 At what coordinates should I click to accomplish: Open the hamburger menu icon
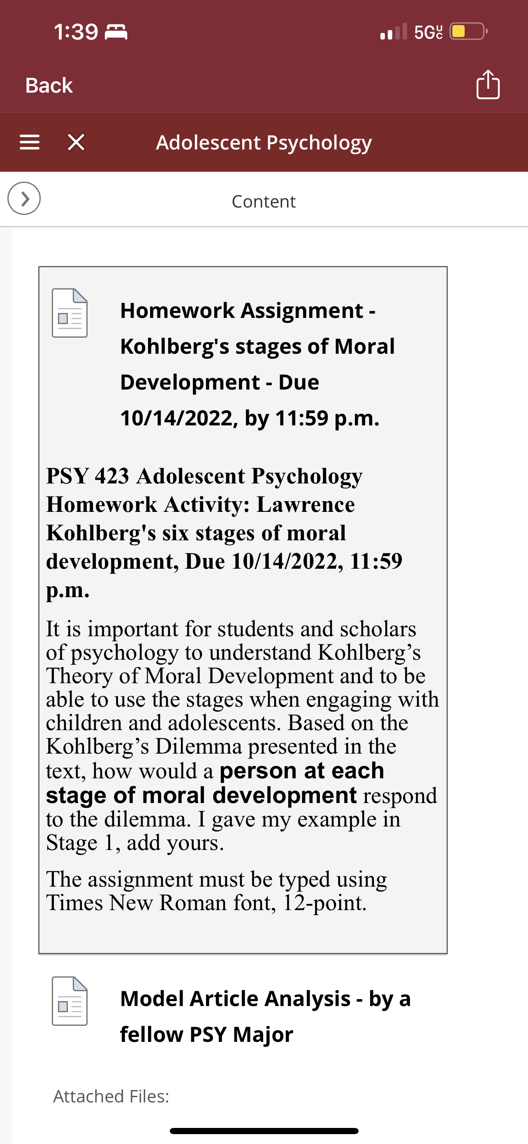coord(30,142)
